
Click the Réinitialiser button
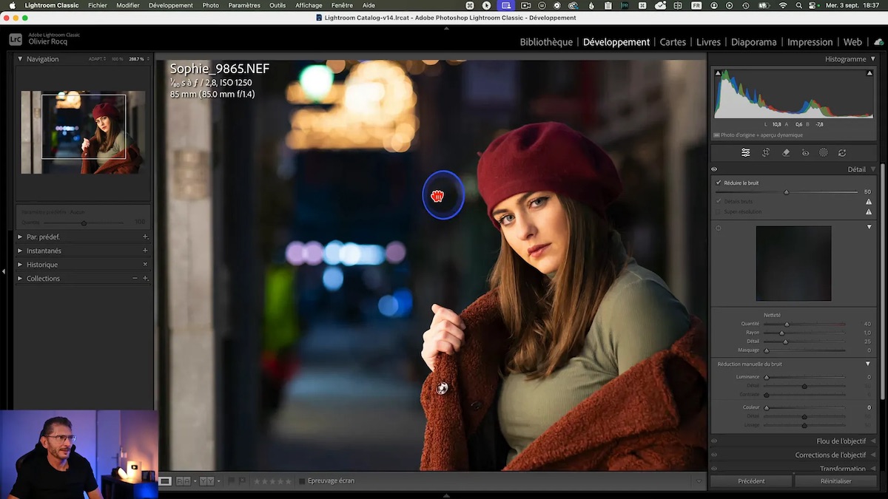click(x=836, y=481)
